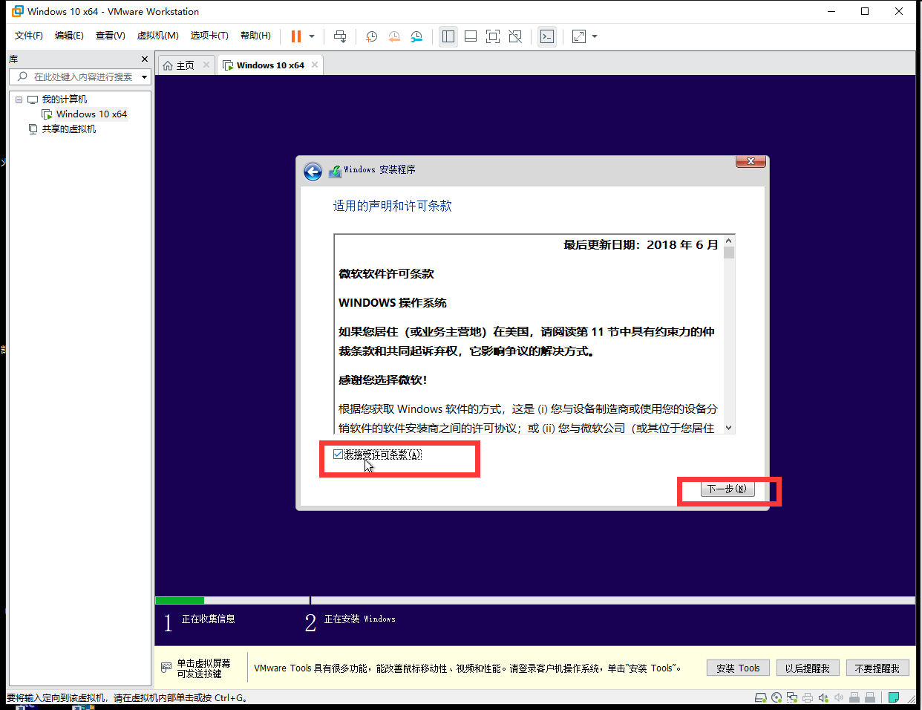Click the 以后提醒我 button
This screenshot has height=710, width=922.
(x=808, y=668)
